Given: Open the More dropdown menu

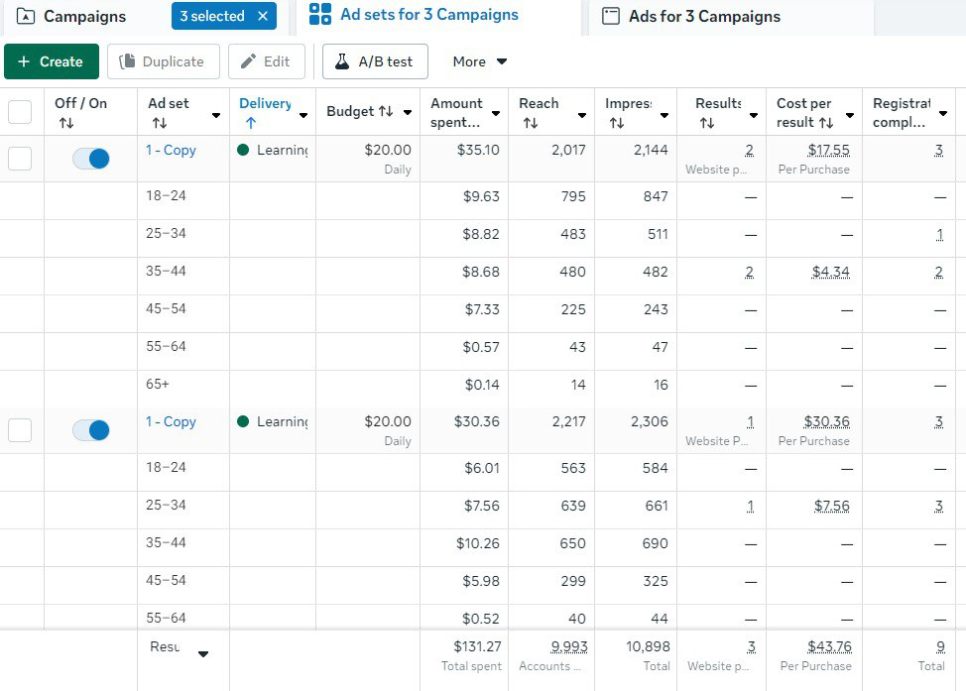Looking at the screenshot, I should point(480,61).
